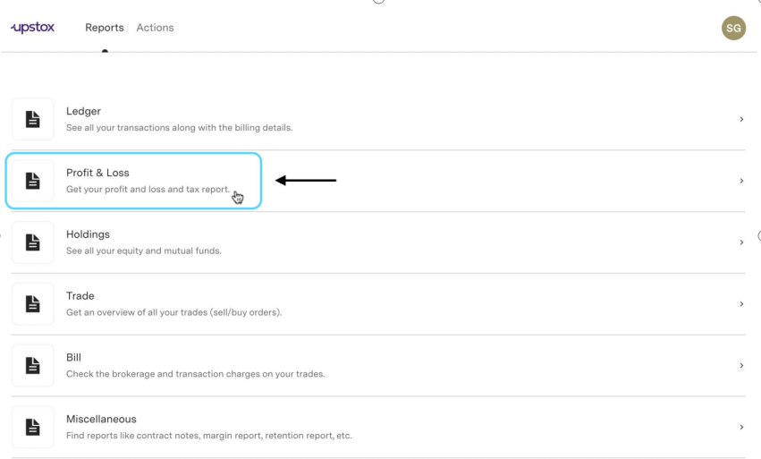761x459 pixels.
Task: Open the SG profile avatar
Action: pyautogui.click(x=733, y=28)
